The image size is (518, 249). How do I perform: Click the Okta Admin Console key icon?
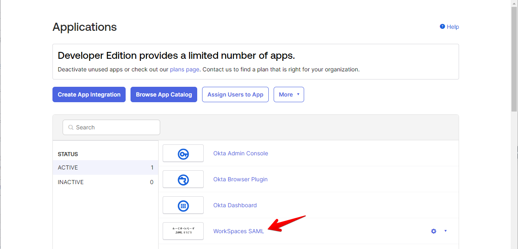183,154
